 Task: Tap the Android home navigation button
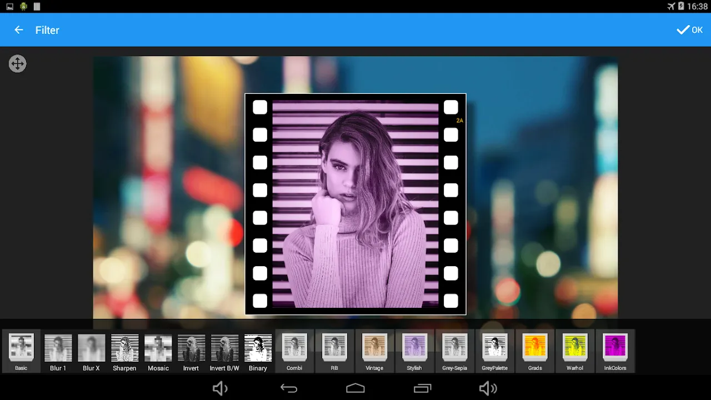[x=355, y=388]
